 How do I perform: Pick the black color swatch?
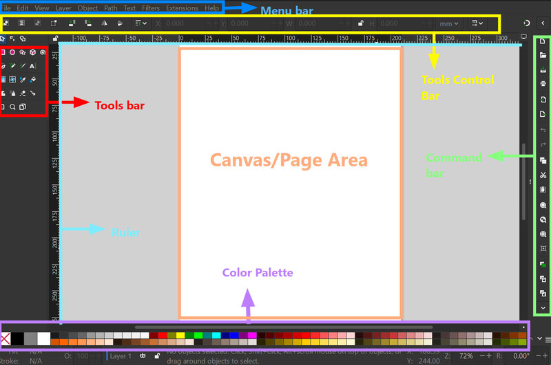(17, 339)
